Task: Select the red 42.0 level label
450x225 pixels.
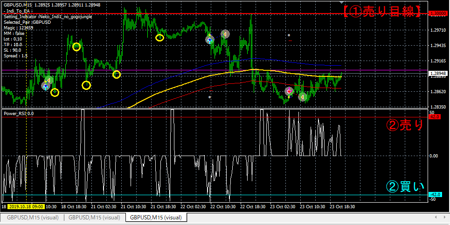Action: click(x=434, y=117)
